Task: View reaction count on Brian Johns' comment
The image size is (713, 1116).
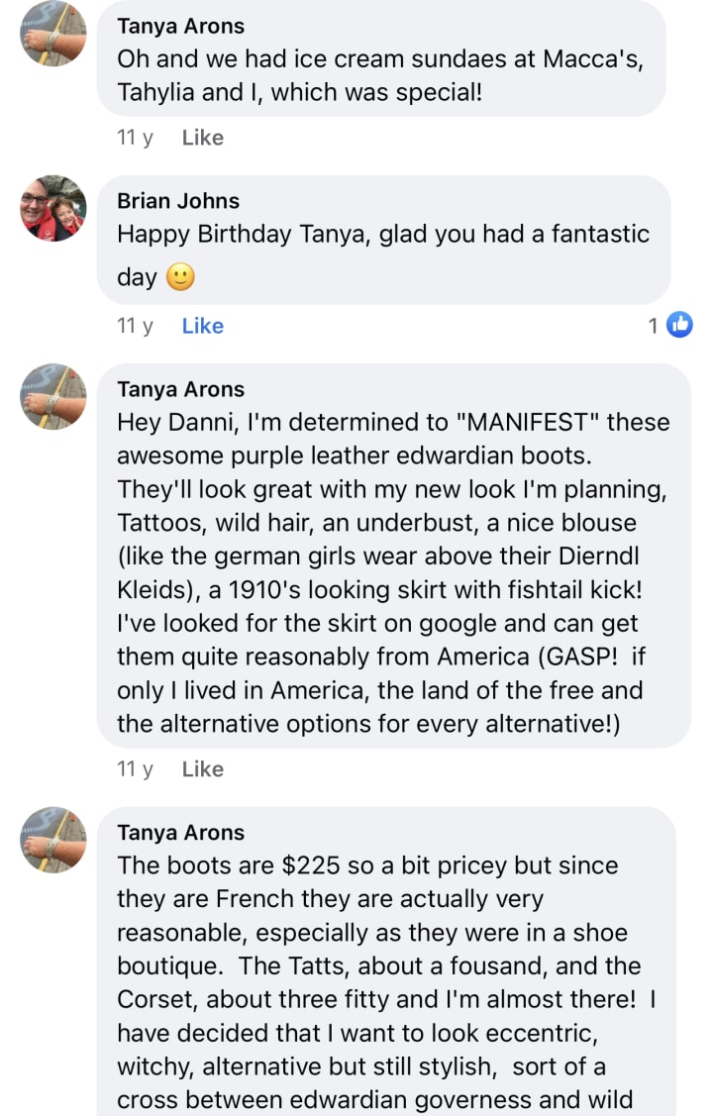Action: (654, 326)
